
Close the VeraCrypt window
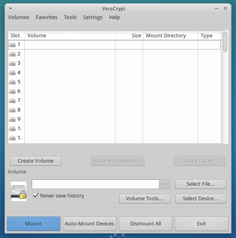[x=225, y=9]
